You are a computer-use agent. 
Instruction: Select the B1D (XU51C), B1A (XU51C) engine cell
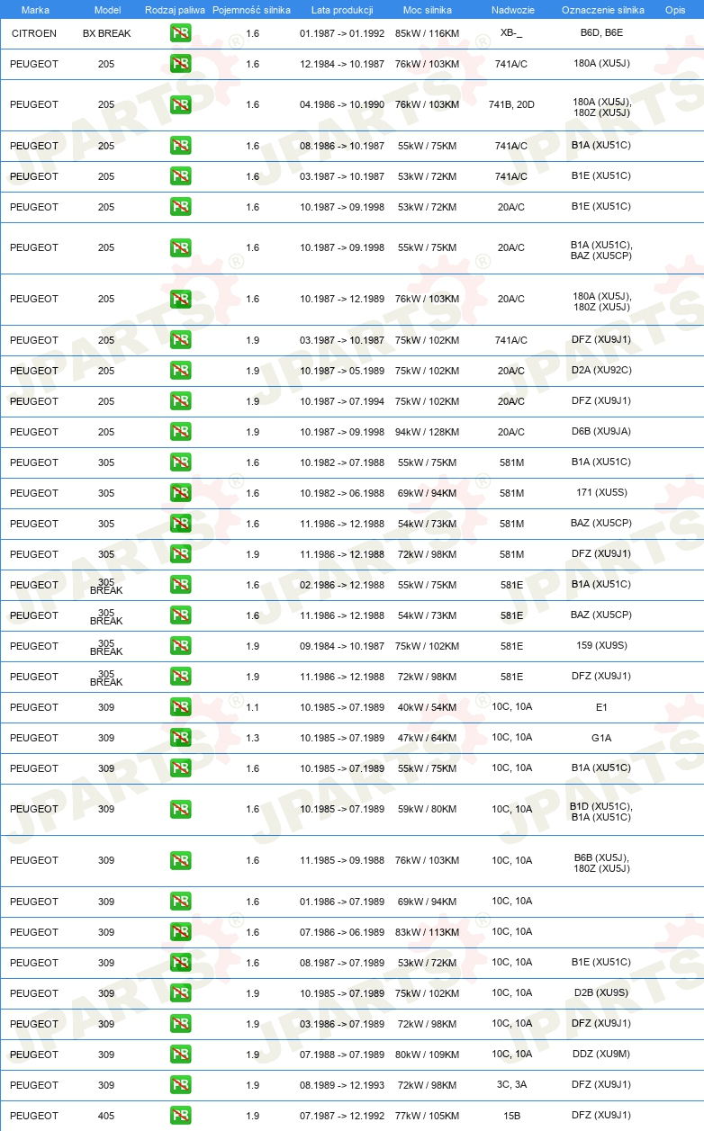coord(601,812)
